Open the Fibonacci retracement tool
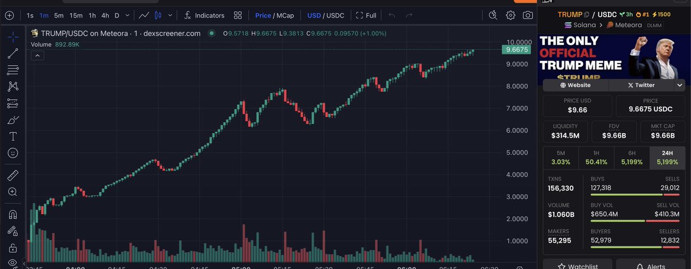Viewport: 691px width, 269px height. [13, 70]
